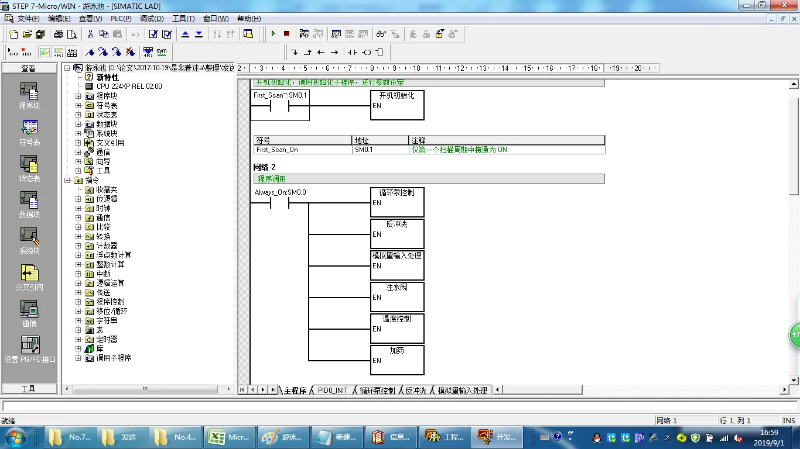The image size is (800, 449).
Task: Jump to last program tab with arrow
Action: coord(273,390)
